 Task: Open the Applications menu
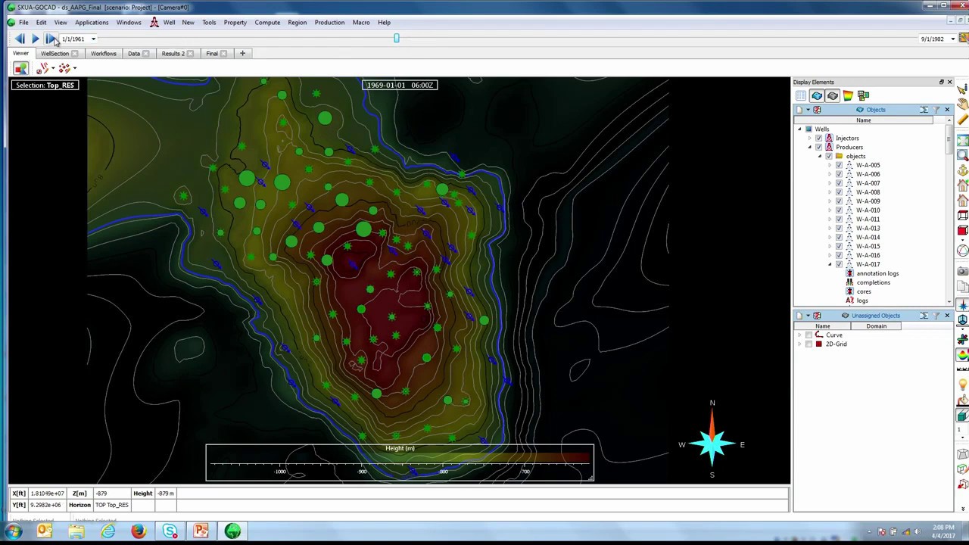pos(91,23)
